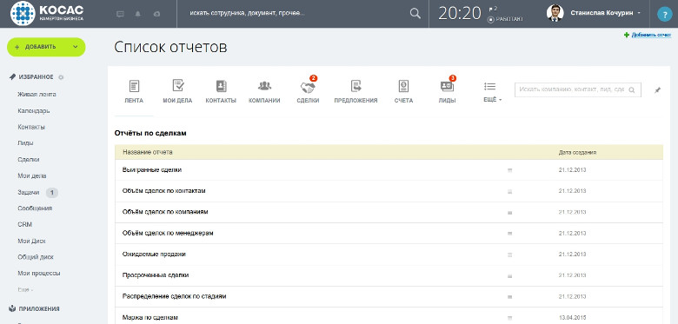
Task: Open Общий диск in sidebar
Action: click(x=36, y=257)
